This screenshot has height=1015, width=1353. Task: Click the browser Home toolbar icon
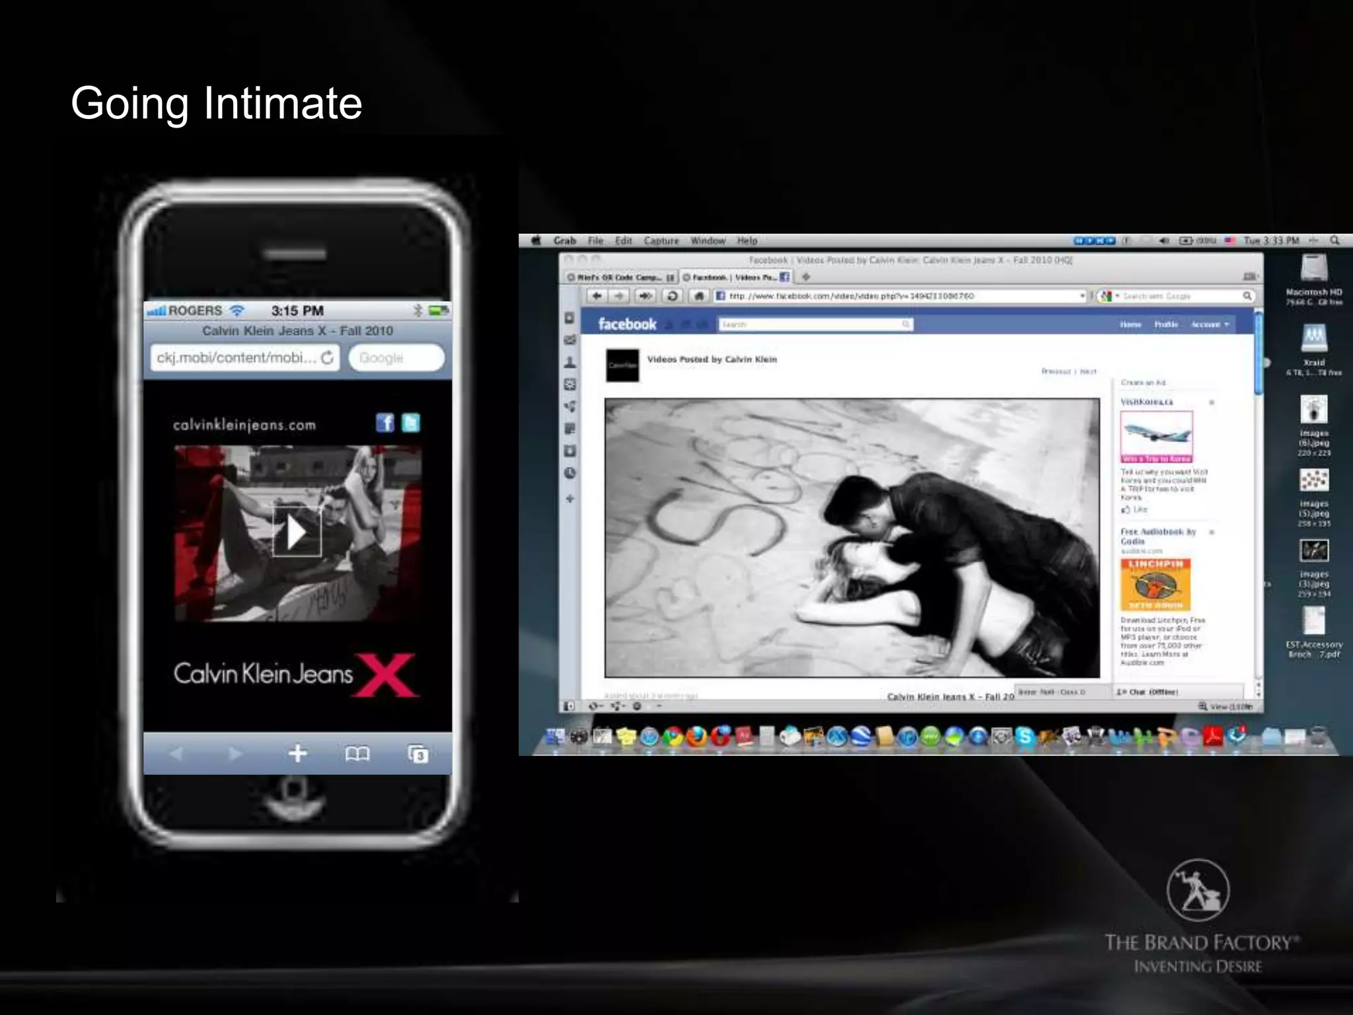(698, 296)
